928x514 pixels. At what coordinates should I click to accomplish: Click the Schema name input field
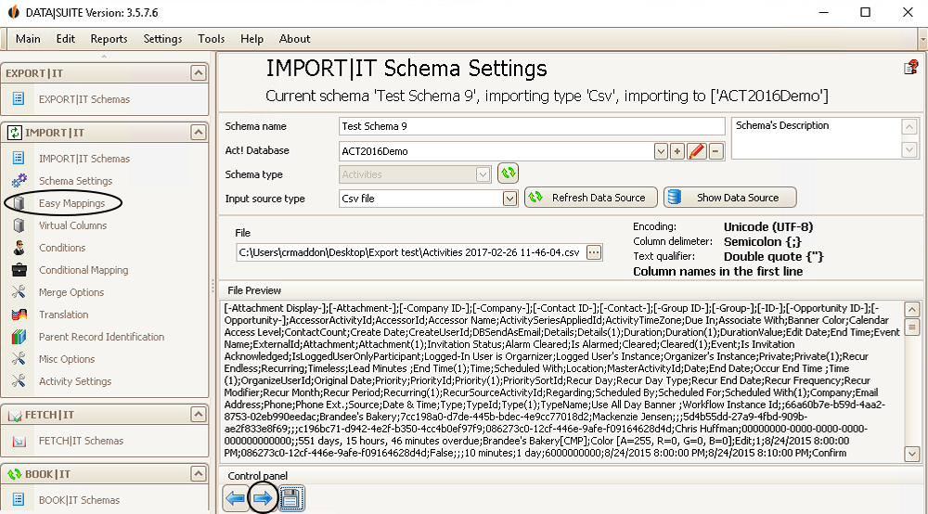(532, 126)
